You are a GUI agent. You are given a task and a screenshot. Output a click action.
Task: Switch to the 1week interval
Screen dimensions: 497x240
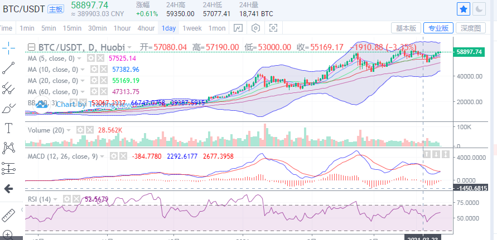(192, 28)
